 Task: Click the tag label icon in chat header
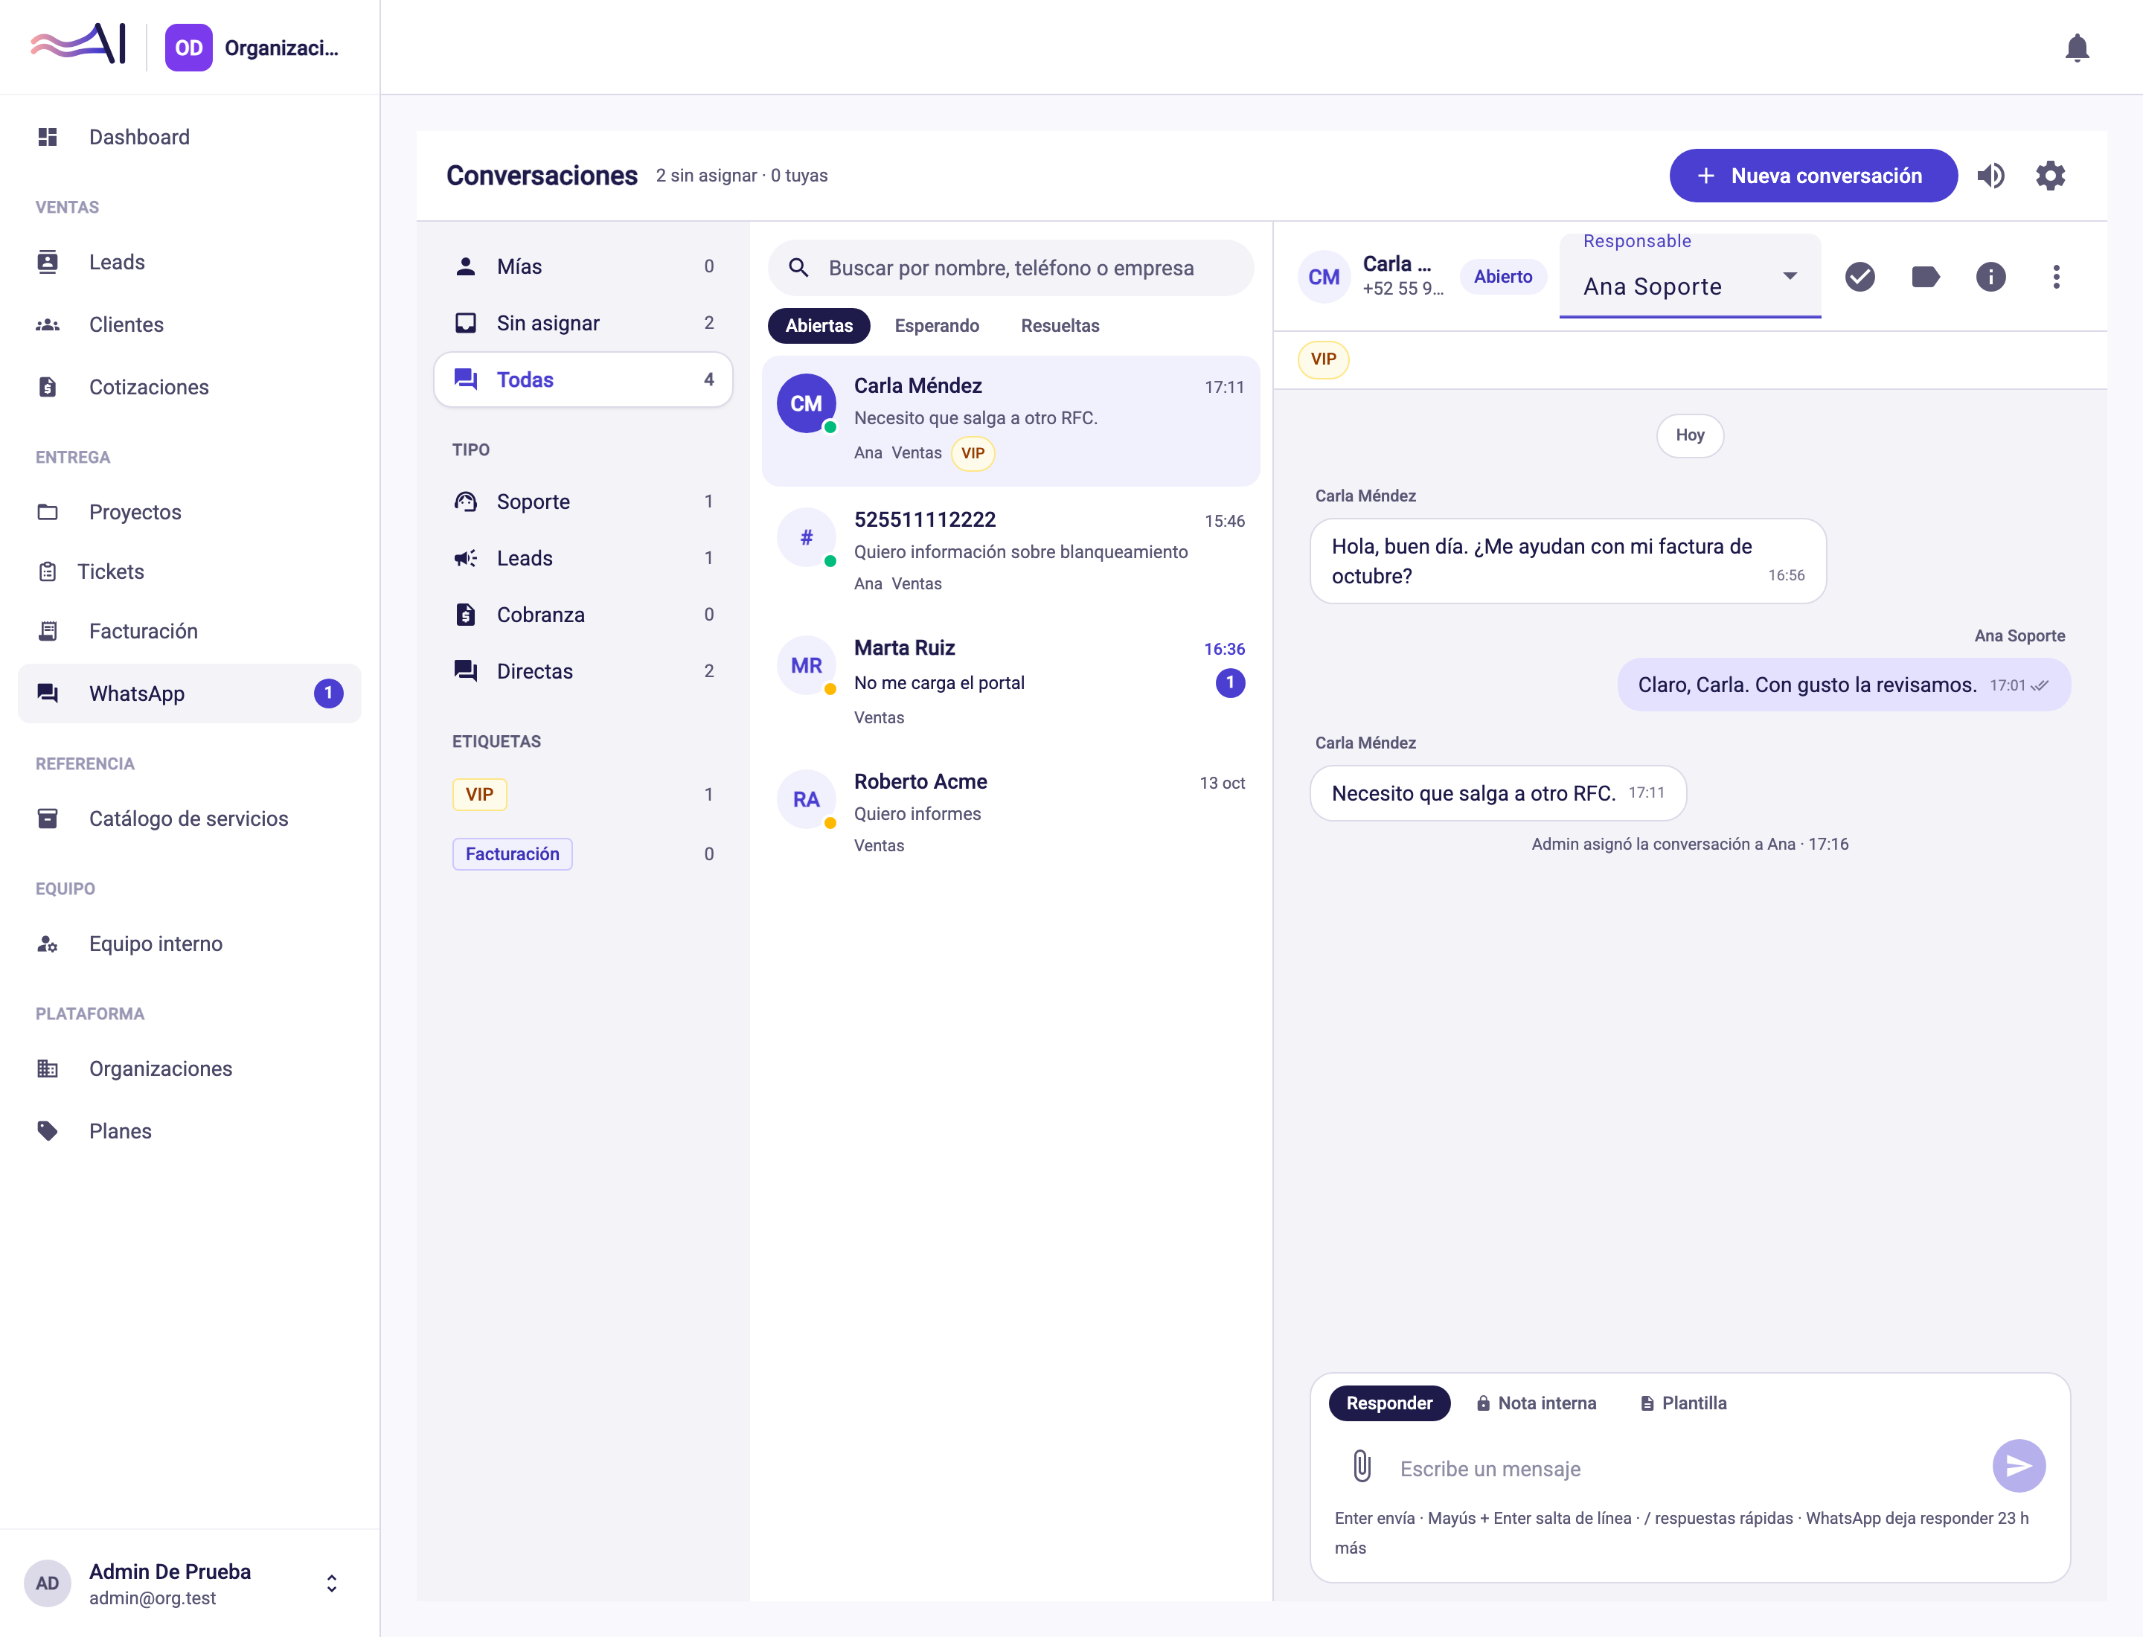(1925, 277)
